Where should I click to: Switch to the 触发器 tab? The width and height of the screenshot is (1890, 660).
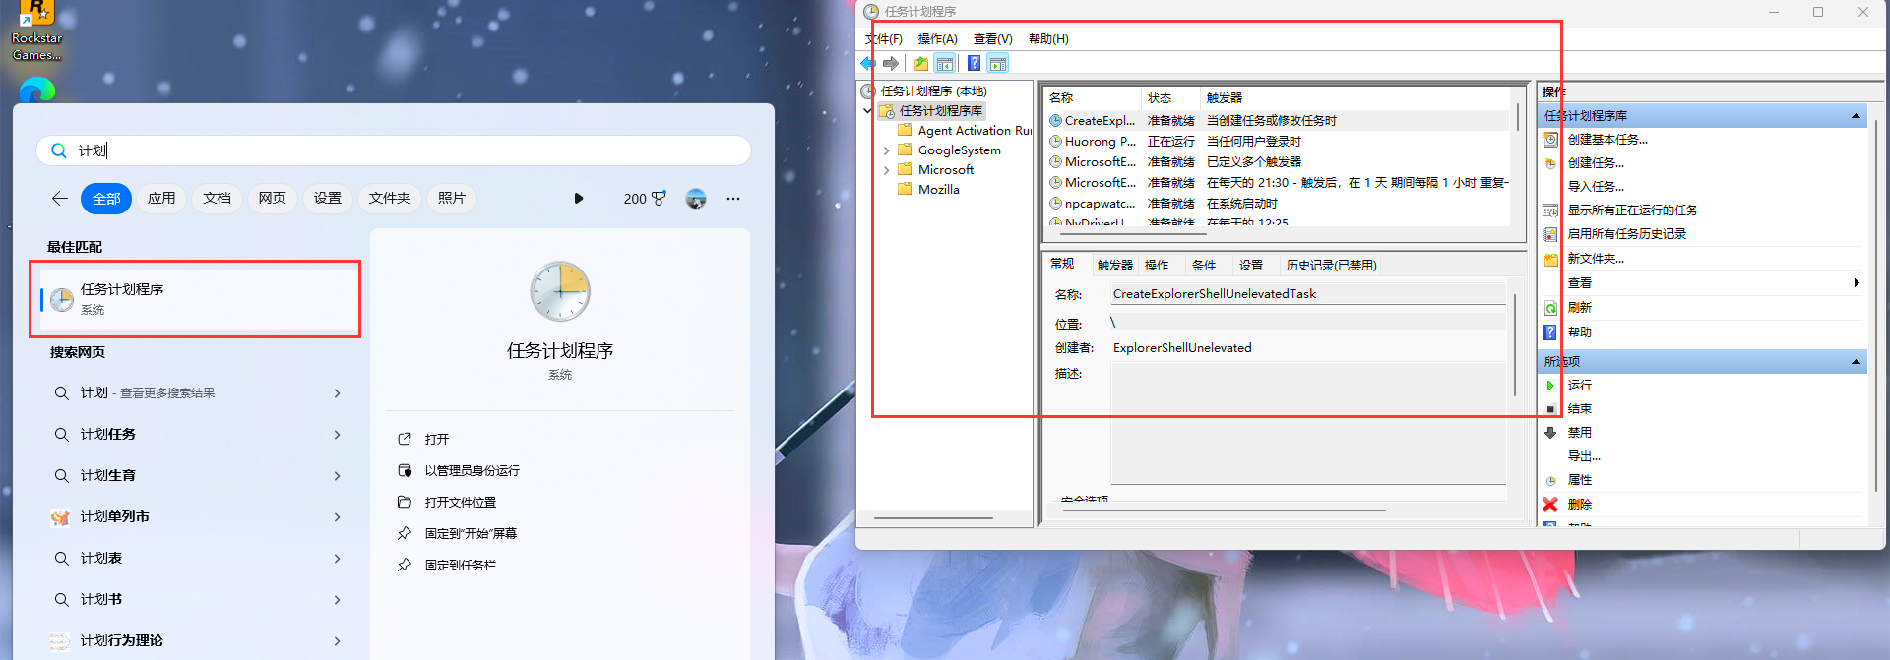point(1114,266)
